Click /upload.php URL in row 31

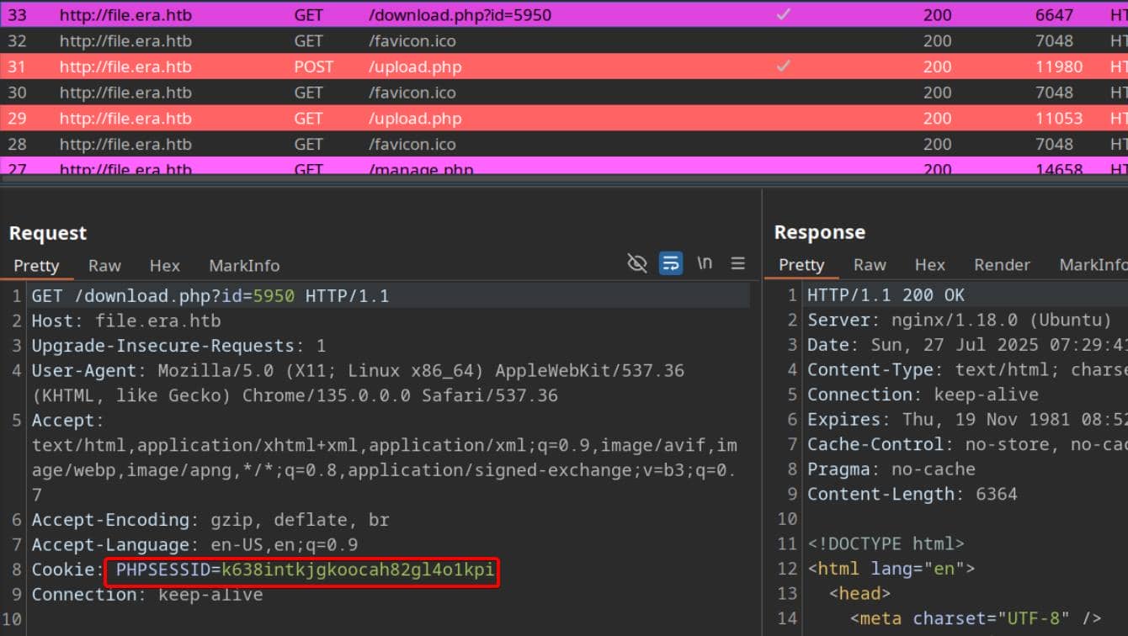click(415, 67)
